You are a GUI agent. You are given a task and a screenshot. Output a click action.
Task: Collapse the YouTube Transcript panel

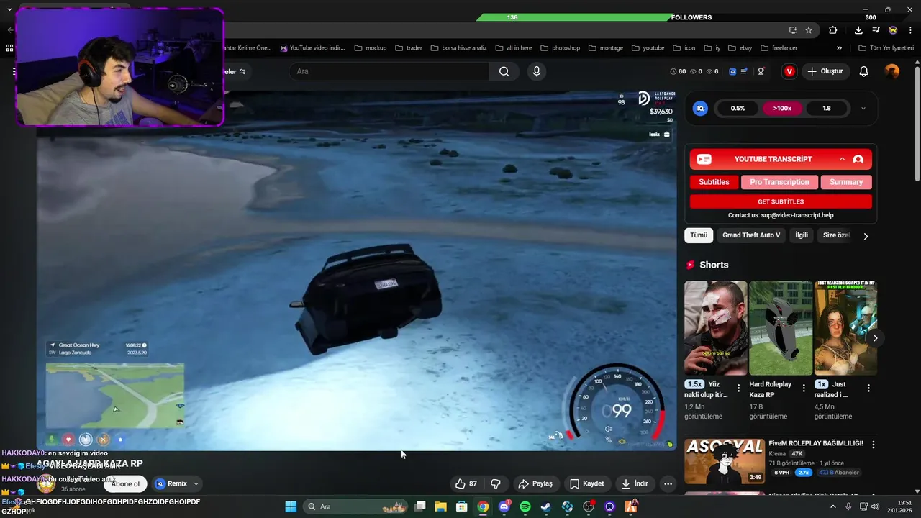click(842, 159)
